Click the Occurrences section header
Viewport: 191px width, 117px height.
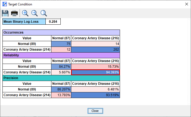61,32
